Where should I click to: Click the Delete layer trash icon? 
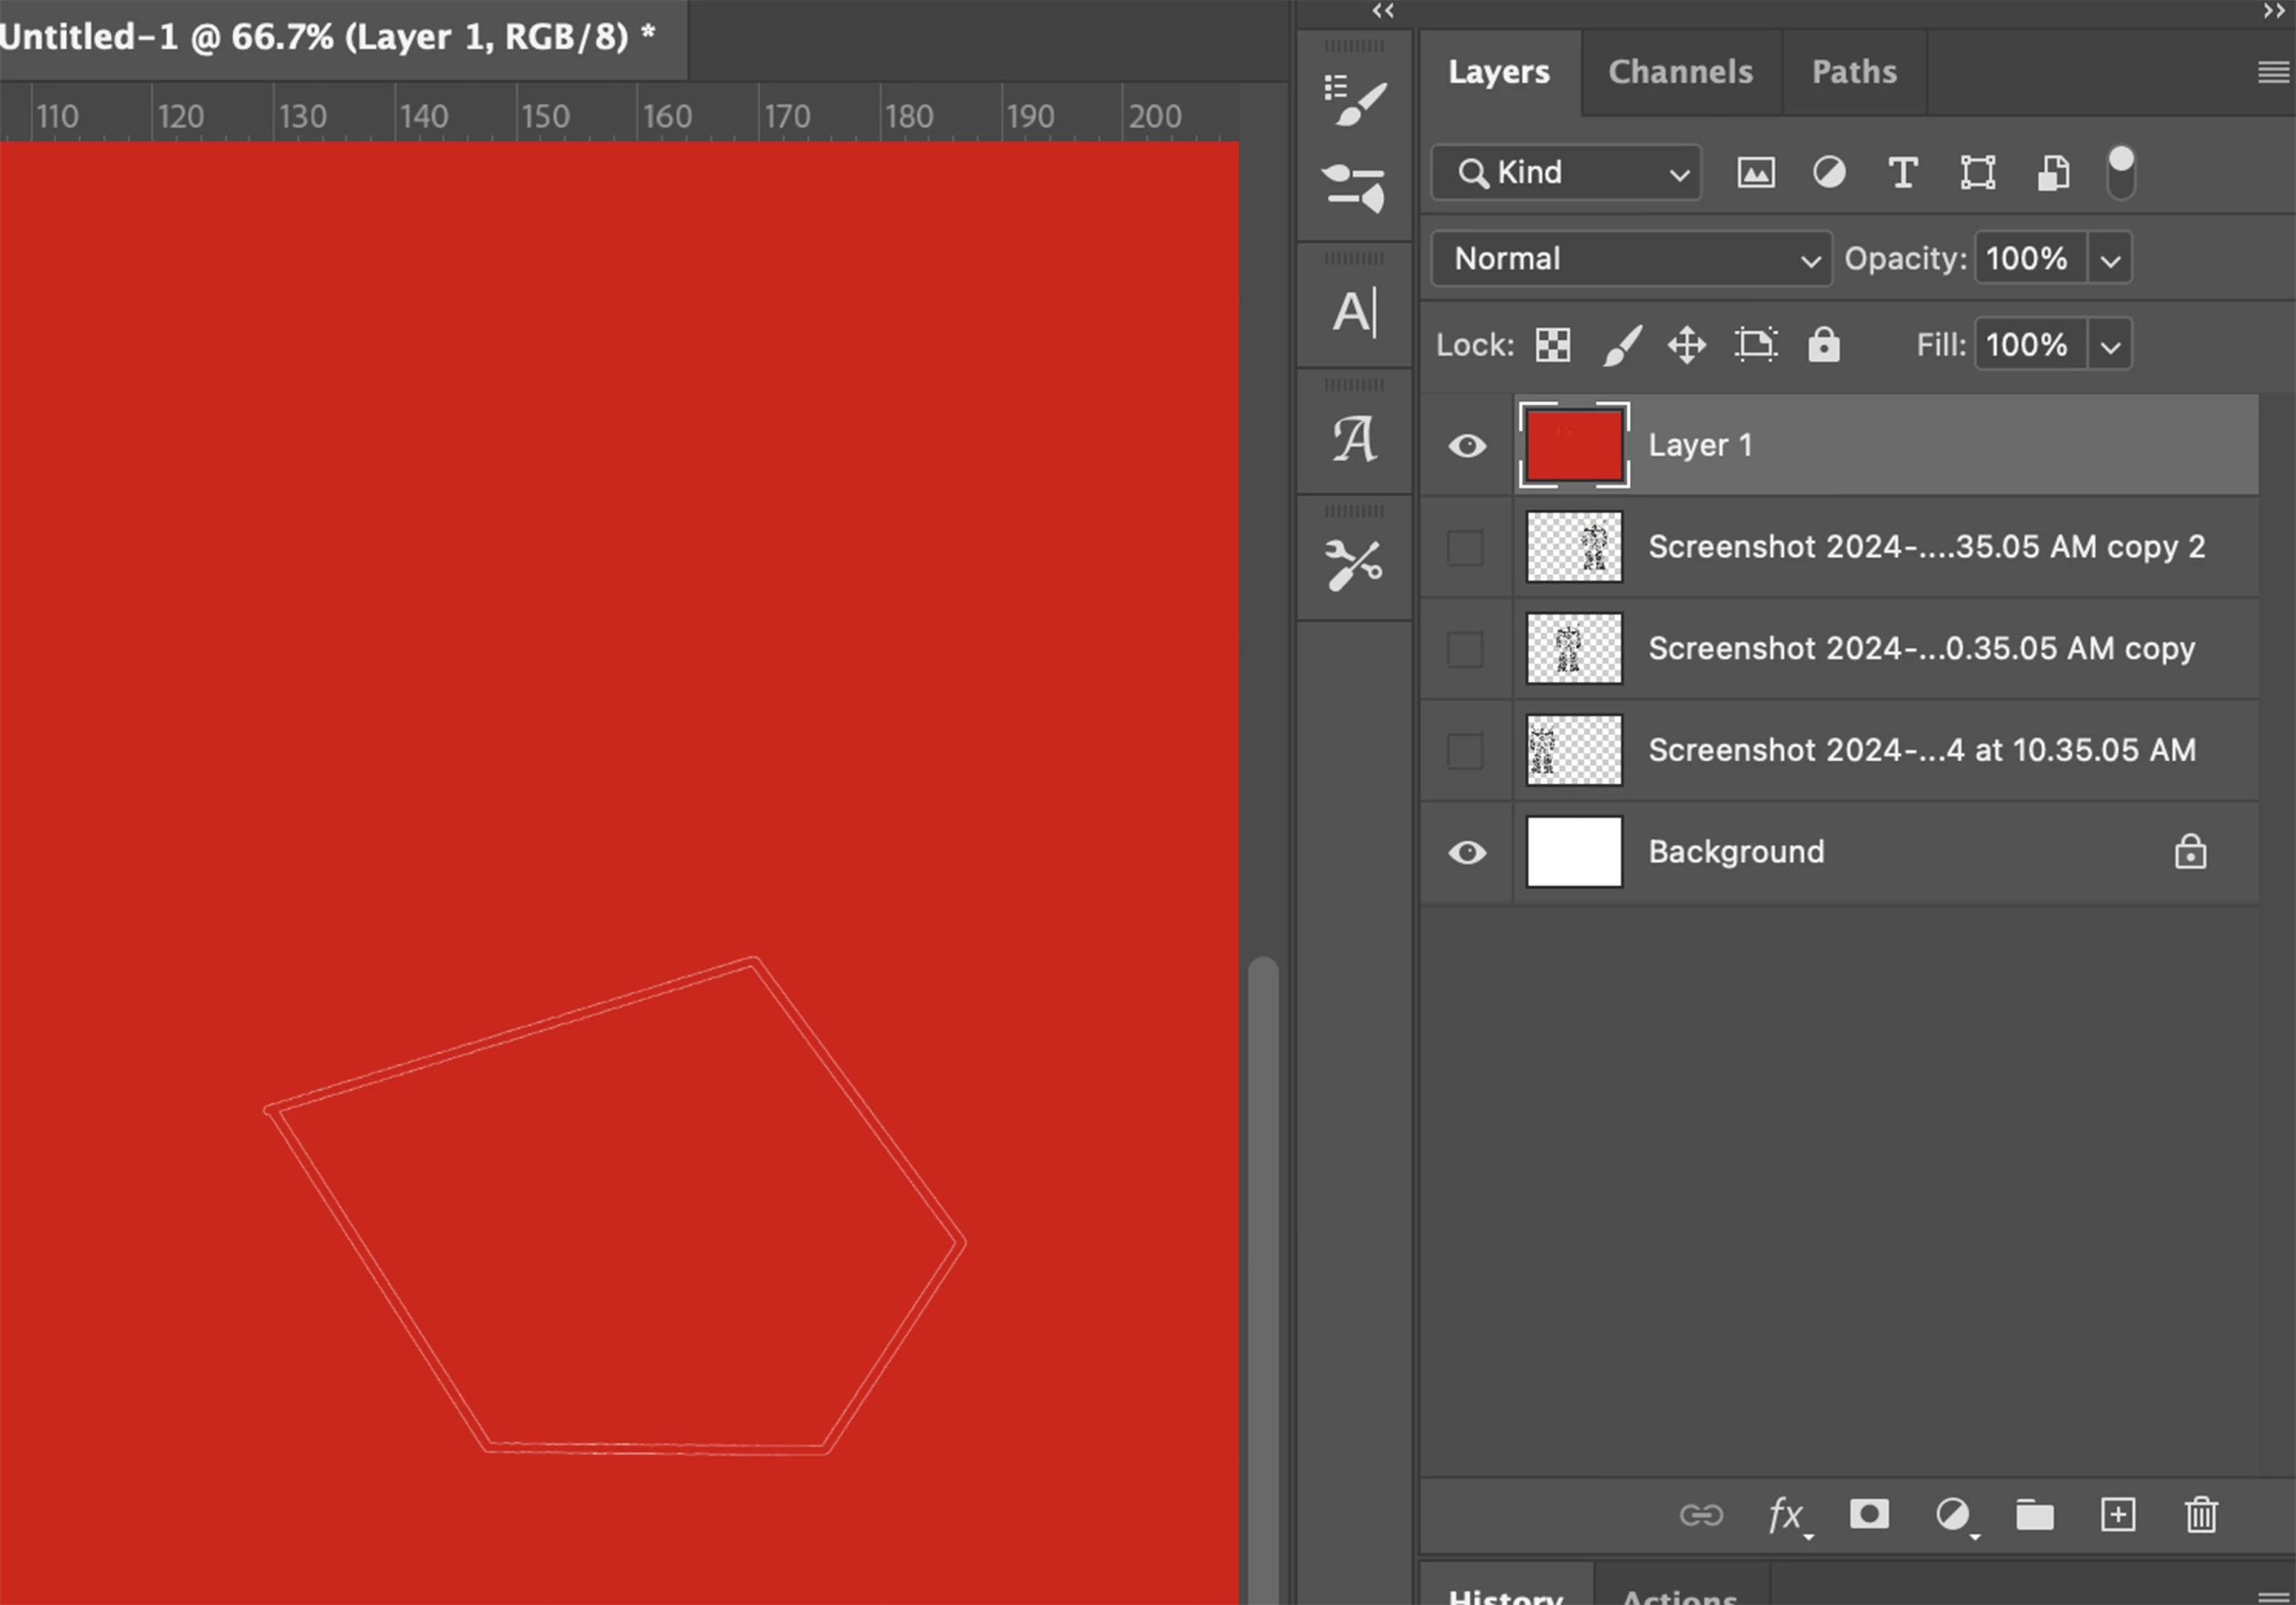coord(2200,1514)
